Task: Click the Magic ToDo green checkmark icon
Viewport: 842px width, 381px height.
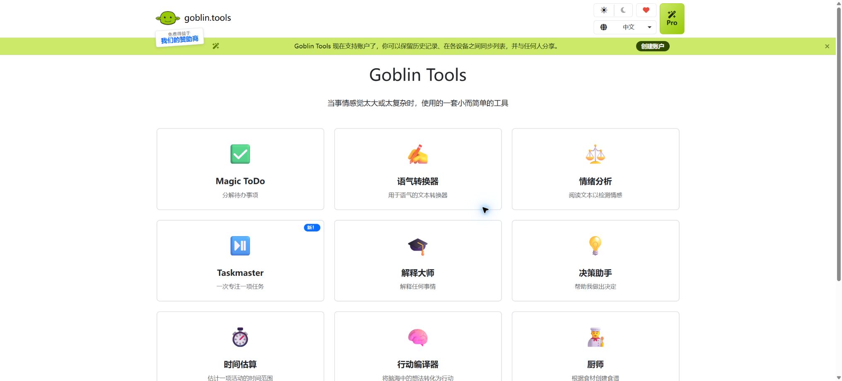Action: tap(240, 154)
